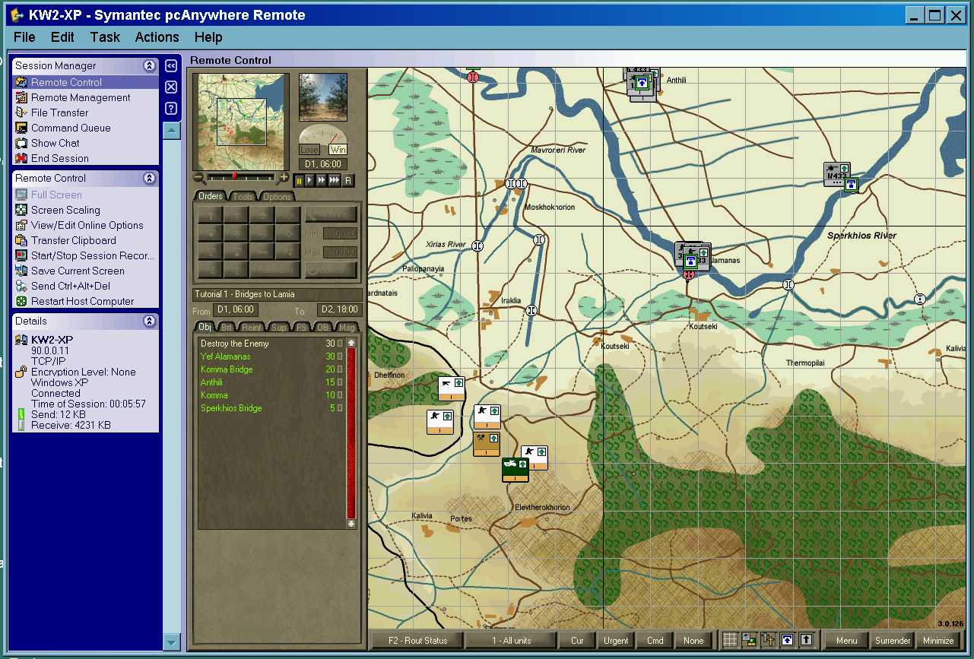Image resolution: width=974 pixels, height=659 pixels.
Task: Toggle the map grid display icon
Action: click(x=730, y=640)
